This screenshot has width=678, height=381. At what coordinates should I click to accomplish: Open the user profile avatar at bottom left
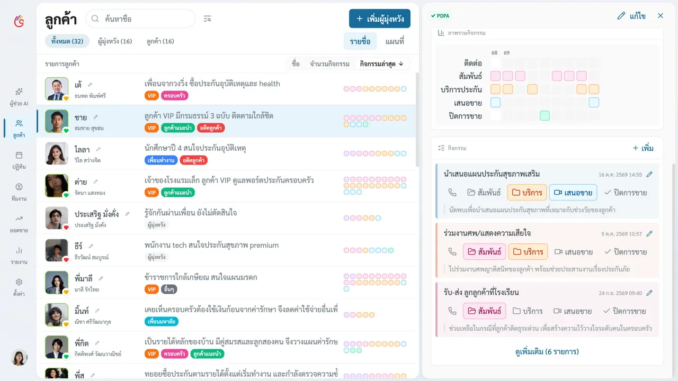[x=19, y=358]
